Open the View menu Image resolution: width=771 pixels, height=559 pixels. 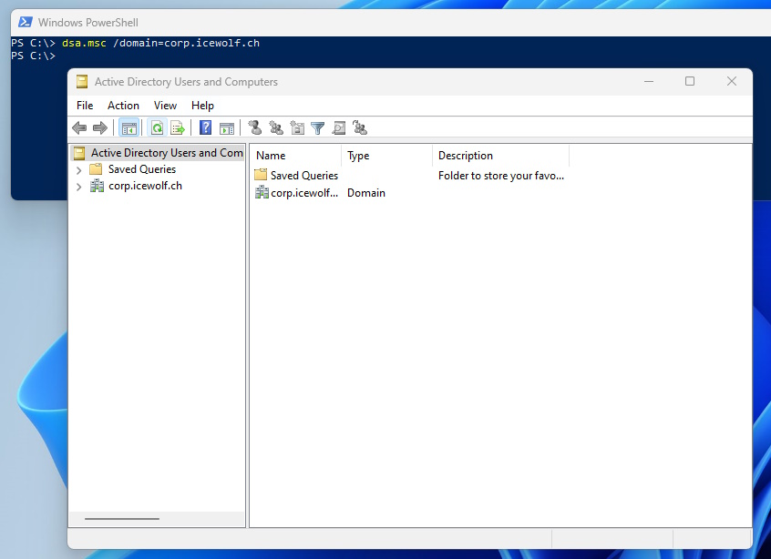pos(165,106)
